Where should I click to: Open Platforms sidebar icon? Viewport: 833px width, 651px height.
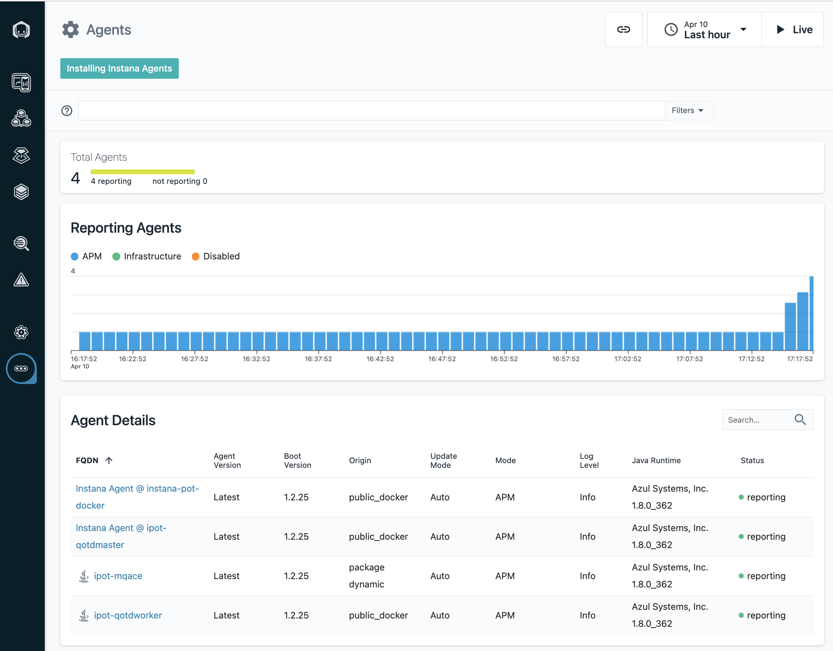click(x=21, y=155)
